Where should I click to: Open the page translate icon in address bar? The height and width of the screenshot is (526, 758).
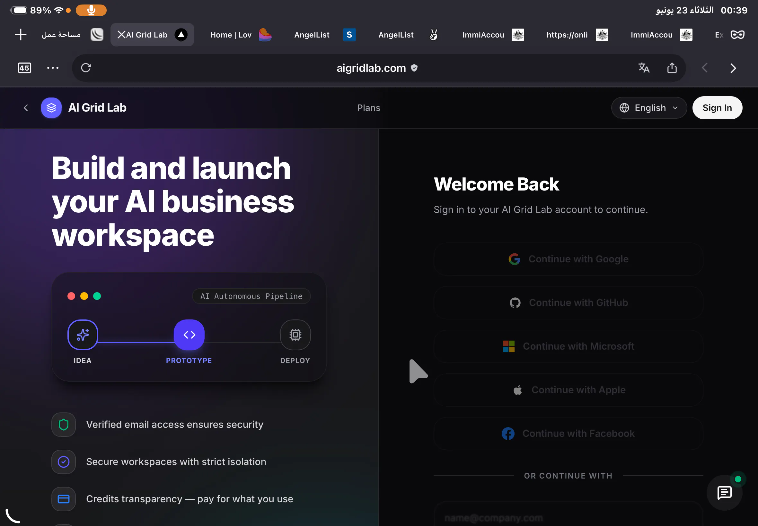[x=643, y=68]
